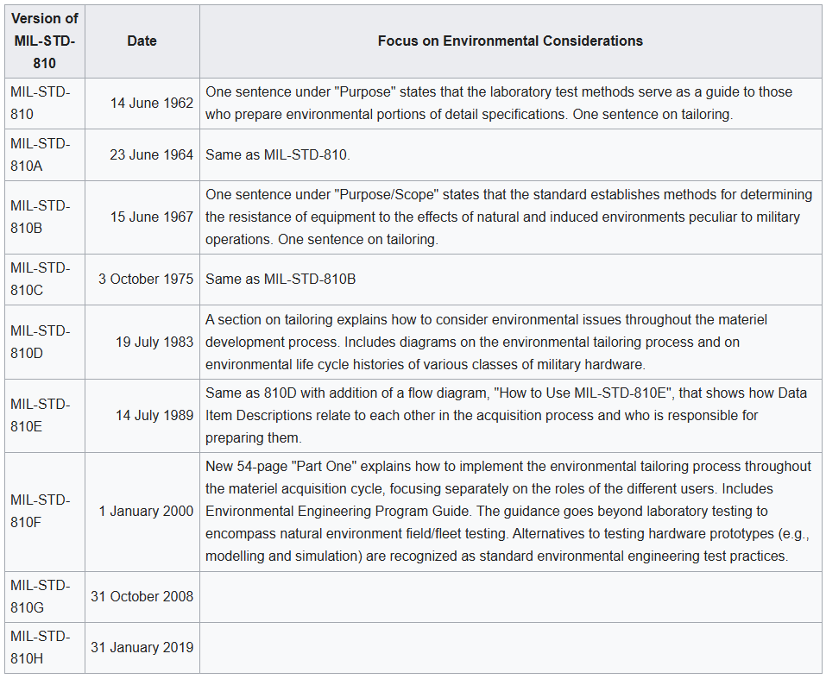Select the 'Same as MIL-STD-810B' description text
This screenshot has height=679, width=826.
click(x=281, y=280)
